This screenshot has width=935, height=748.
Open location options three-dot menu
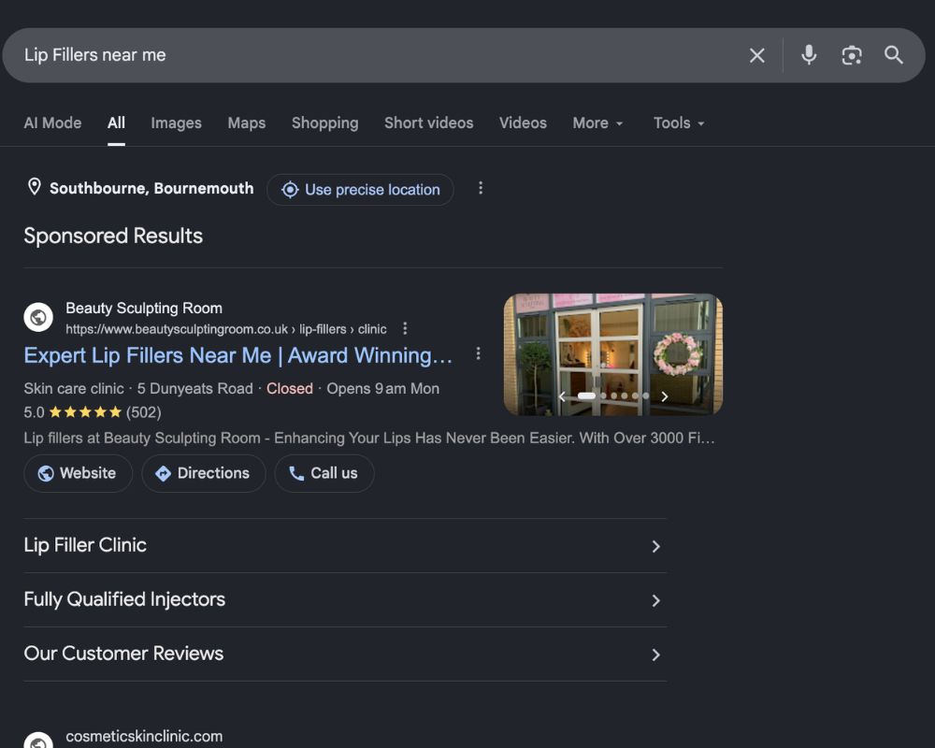[480, 189]
